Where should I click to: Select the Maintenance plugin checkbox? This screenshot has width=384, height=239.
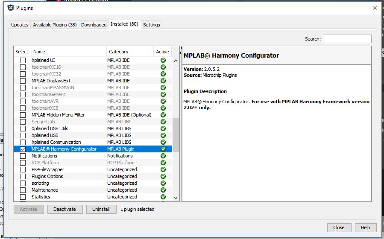[23, 190]
